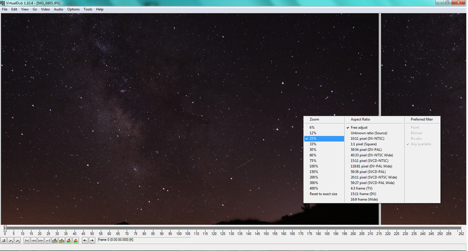The height and width of the screenshot is (251, 468).
Task: Jump to the start of the video
Action: click(27, 240)
